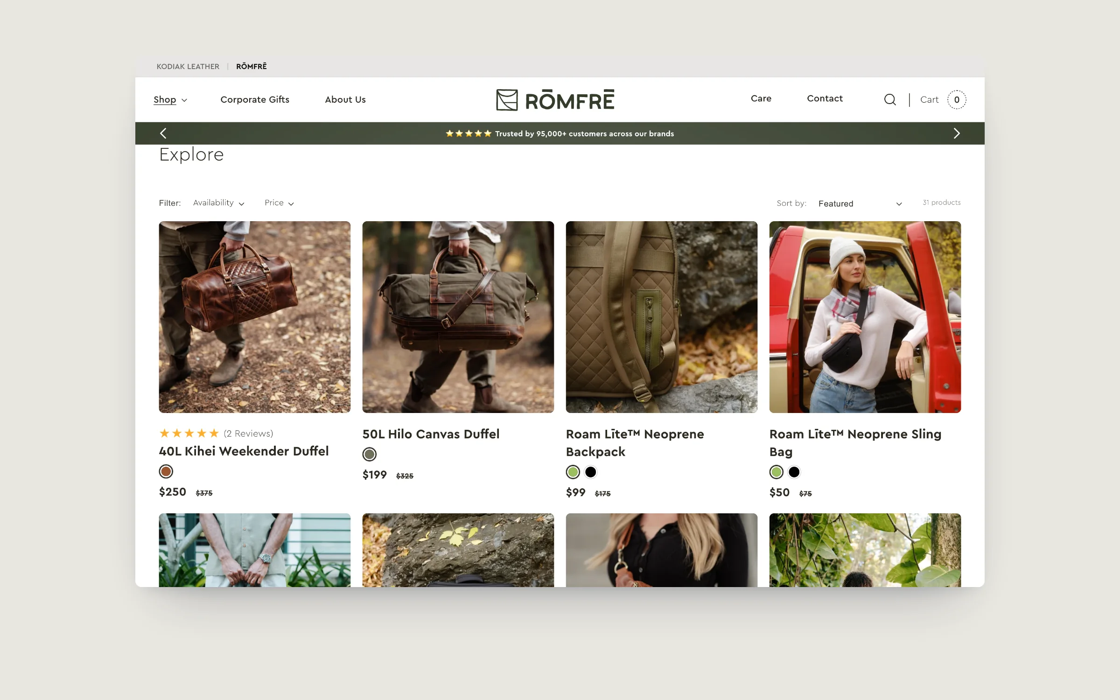Open the Neoprene Backpack product image

(661, 317)
